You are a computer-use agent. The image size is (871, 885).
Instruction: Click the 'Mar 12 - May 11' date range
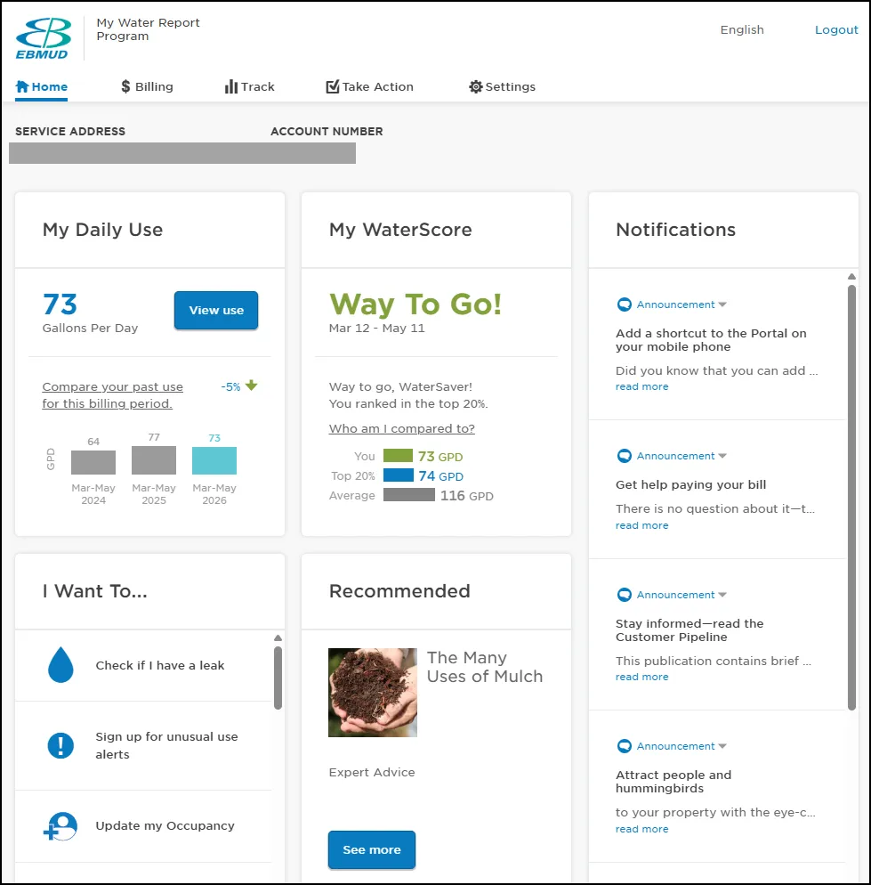[377, 328]
